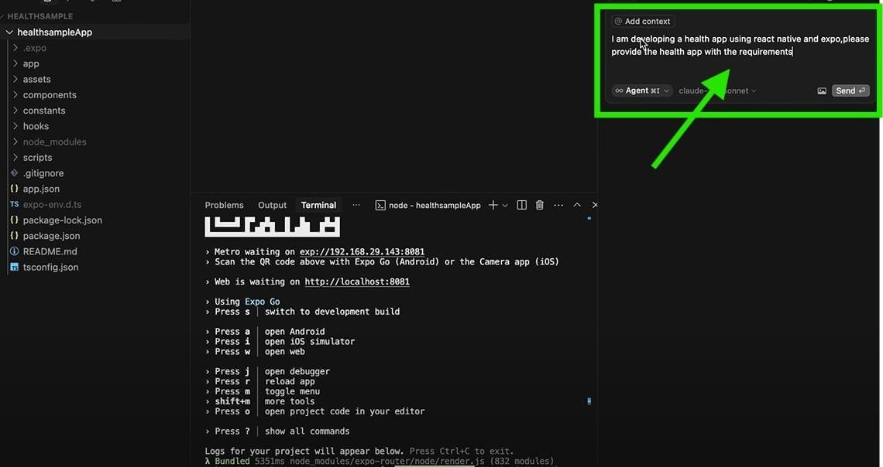
Task: Click the Split Terminal icon
Action: click(521, 205)
